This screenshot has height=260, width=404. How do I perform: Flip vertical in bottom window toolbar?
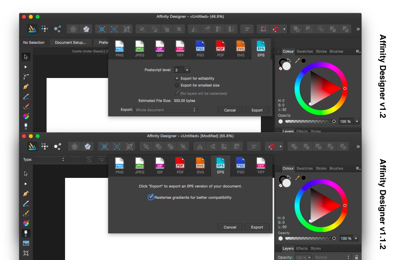click(212, 147)
